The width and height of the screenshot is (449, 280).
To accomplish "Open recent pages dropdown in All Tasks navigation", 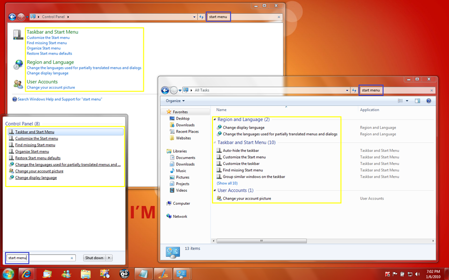I will [180, 90].
